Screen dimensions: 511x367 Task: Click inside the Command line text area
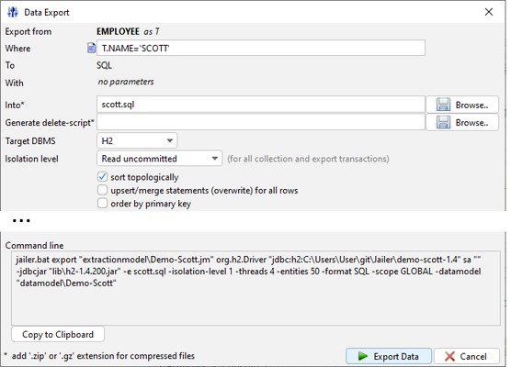pyautogui.click(x=255, y=288)
